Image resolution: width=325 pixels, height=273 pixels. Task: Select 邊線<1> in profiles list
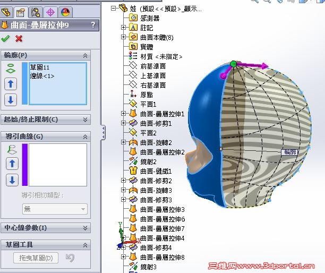(x=42, y=76)
